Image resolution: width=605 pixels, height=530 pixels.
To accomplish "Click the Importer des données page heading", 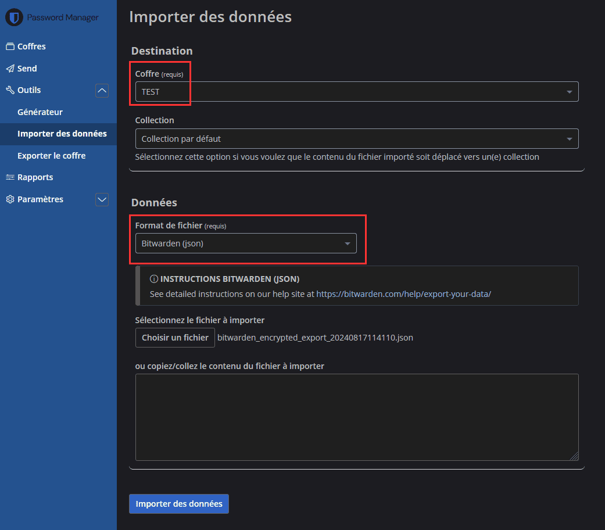I will point(210,17).
